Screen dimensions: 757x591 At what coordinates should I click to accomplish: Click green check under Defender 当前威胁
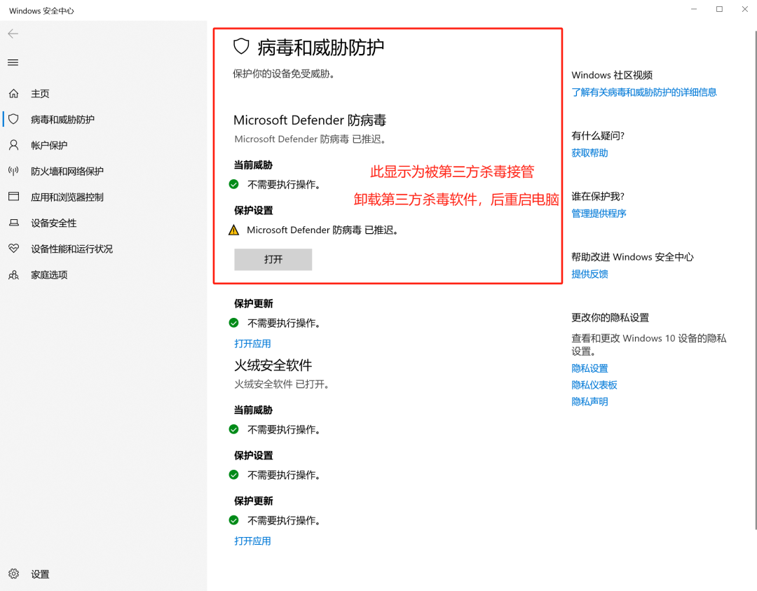[233, 184]
